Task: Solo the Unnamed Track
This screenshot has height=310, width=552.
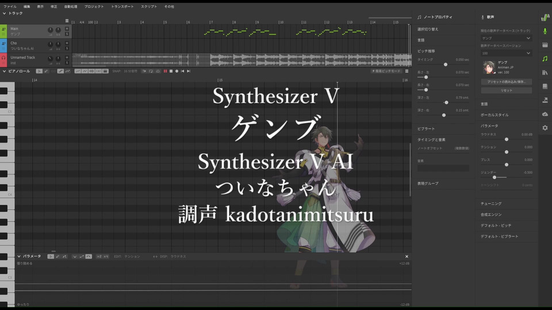Action: tap(67, 63)
